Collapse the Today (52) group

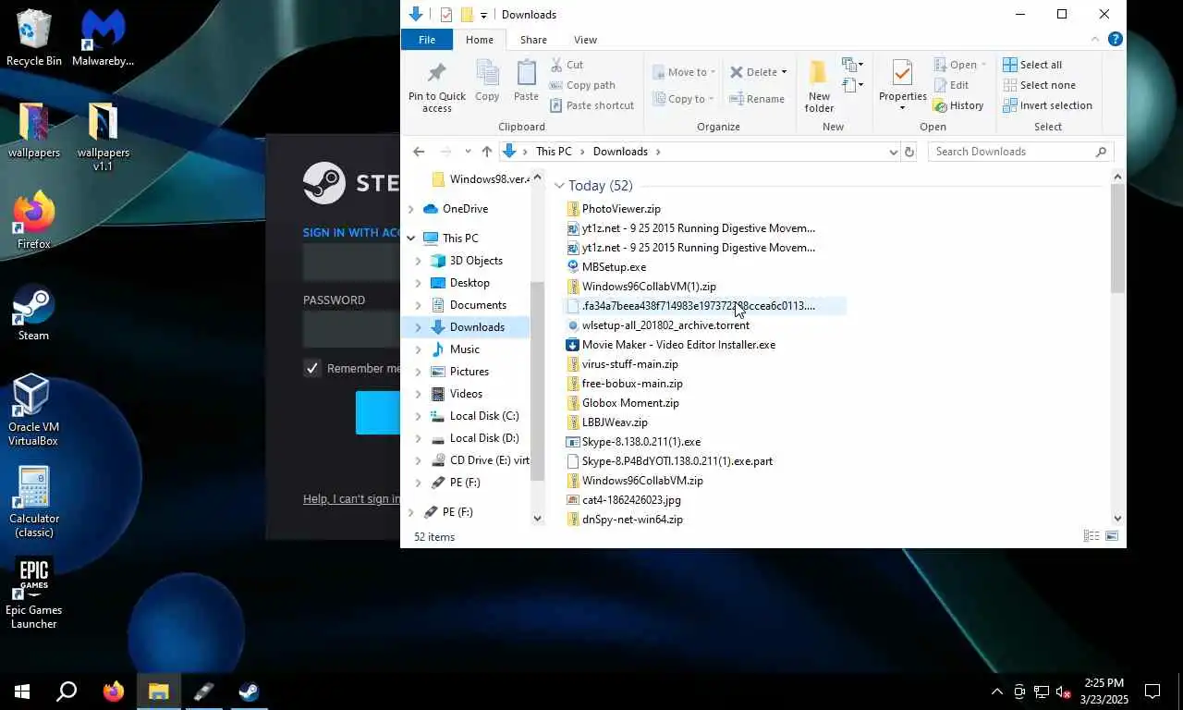coord(559,186)
